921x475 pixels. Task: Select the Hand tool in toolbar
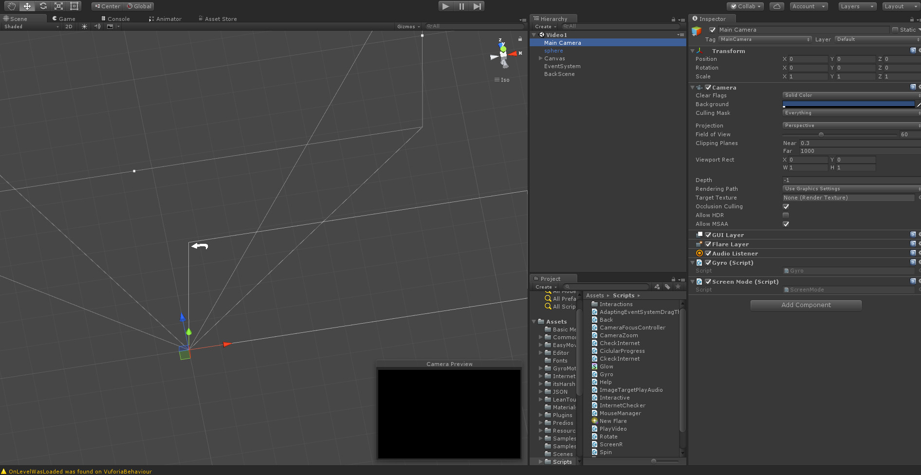click(12, 6)
